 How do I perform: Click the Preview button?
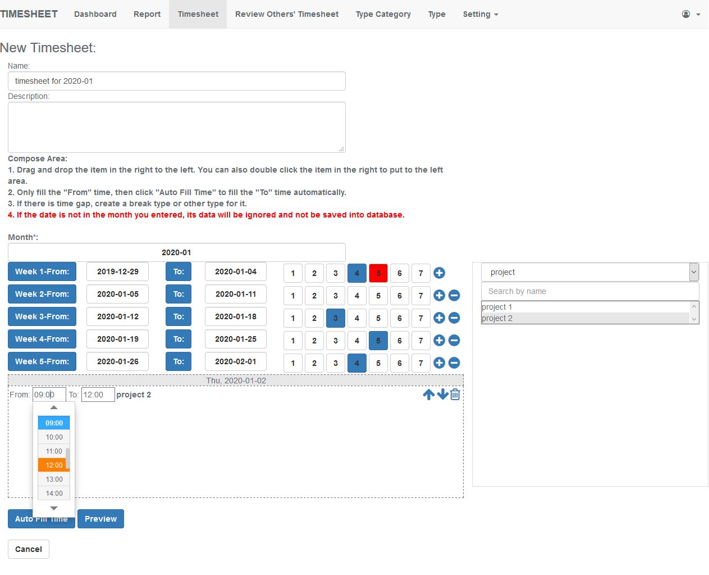coord(100,519)
